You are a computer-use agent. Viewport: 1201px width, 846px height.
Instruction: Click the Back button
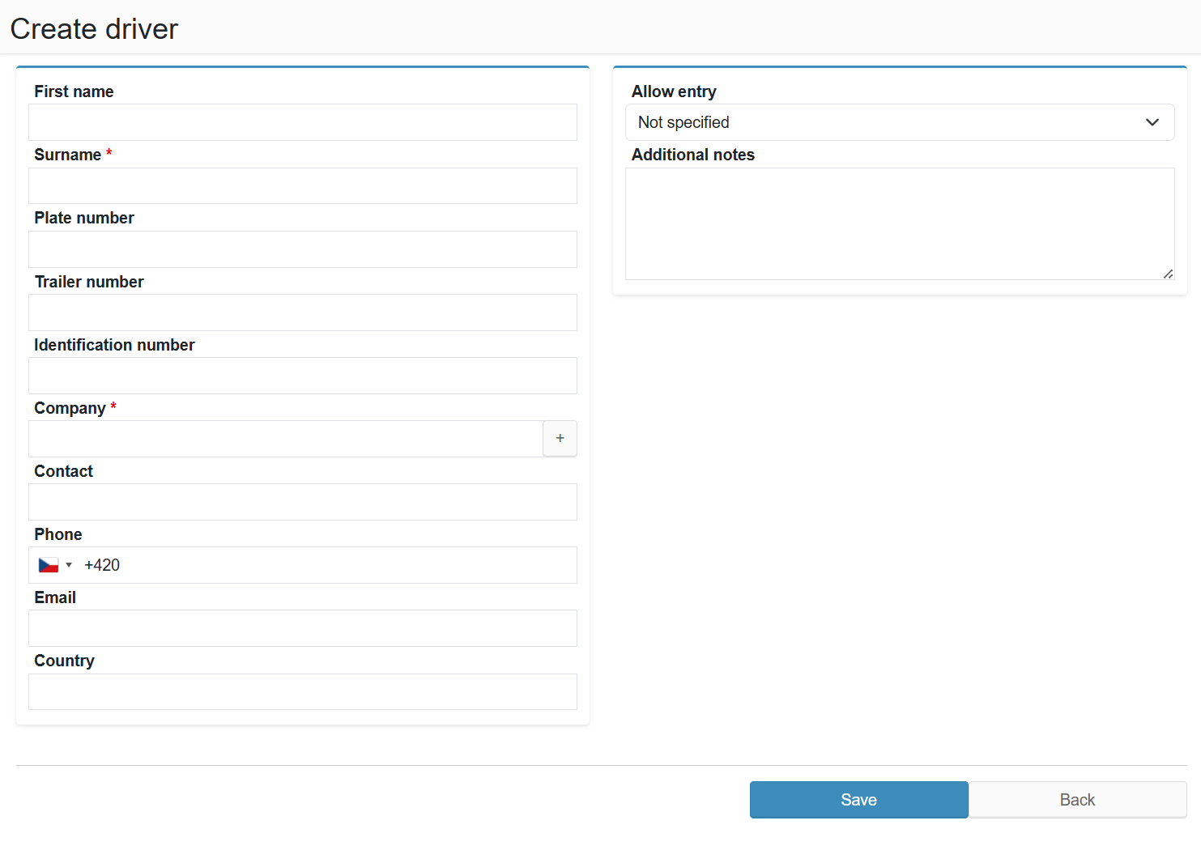(1077, 800)
